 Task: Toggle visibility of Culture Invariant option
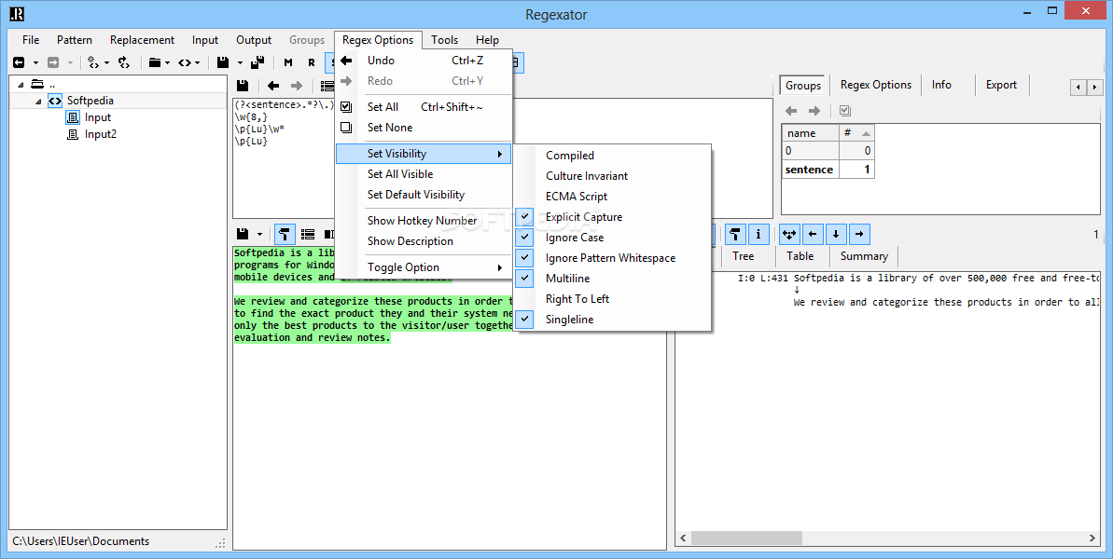[613, 176]
